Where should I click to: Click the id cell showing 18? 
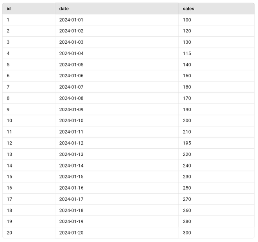click(x=9, y=210)
